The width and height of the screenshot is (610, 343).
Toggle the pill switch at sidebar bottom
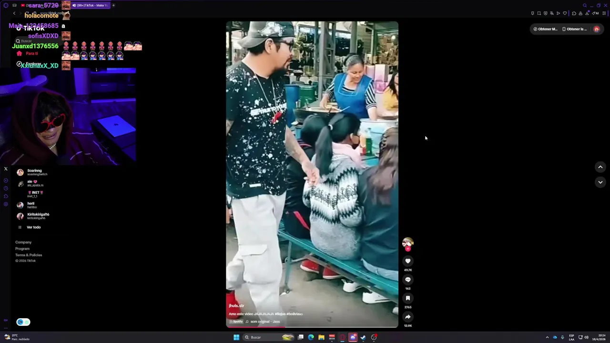23,322
